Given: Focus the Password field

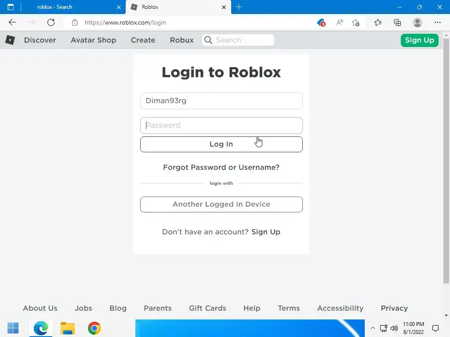Looking at the screenshot, I should 221,125.
